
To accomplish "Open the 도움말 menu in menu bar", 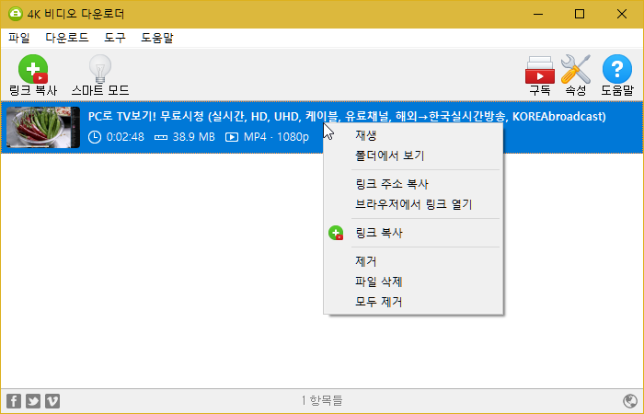I will (x=157, y=38).
